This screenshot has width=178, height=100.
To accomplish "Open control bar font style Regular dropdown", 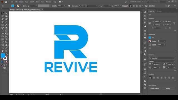I will (110, 6).
